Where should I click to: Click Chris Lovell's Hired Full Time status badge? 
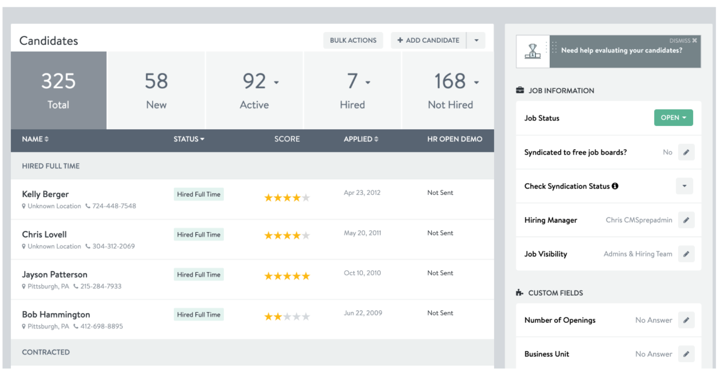tap(199, 235)
